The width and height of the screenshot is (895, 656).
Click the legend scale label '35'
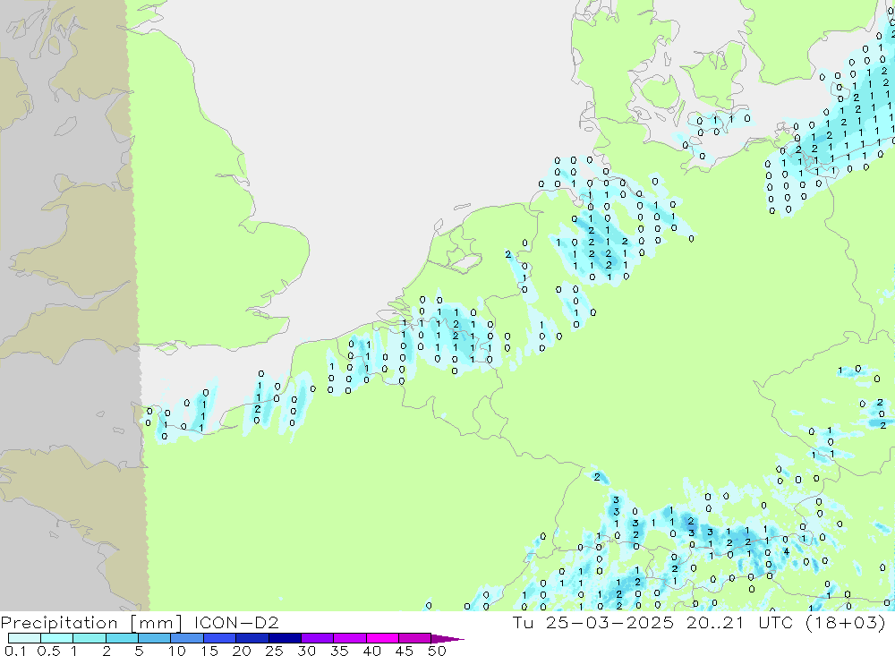(x=339, y=651)
